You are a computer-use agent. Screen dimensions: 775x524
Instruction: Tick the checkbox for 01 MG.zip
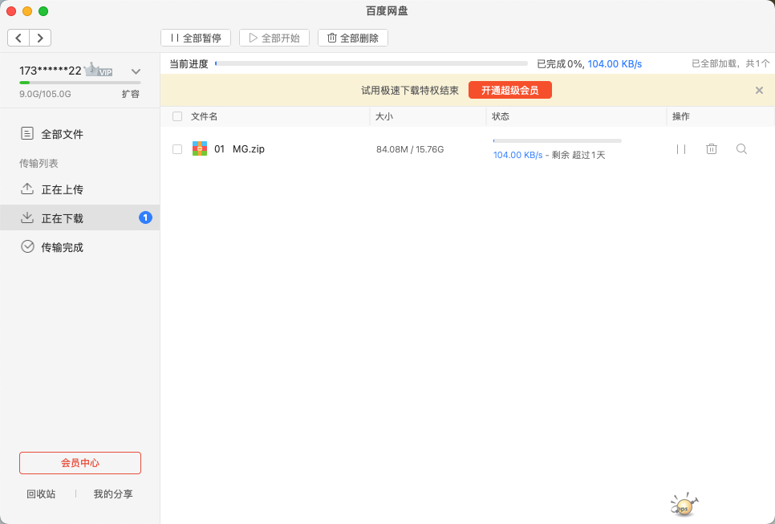pos(177,148)
